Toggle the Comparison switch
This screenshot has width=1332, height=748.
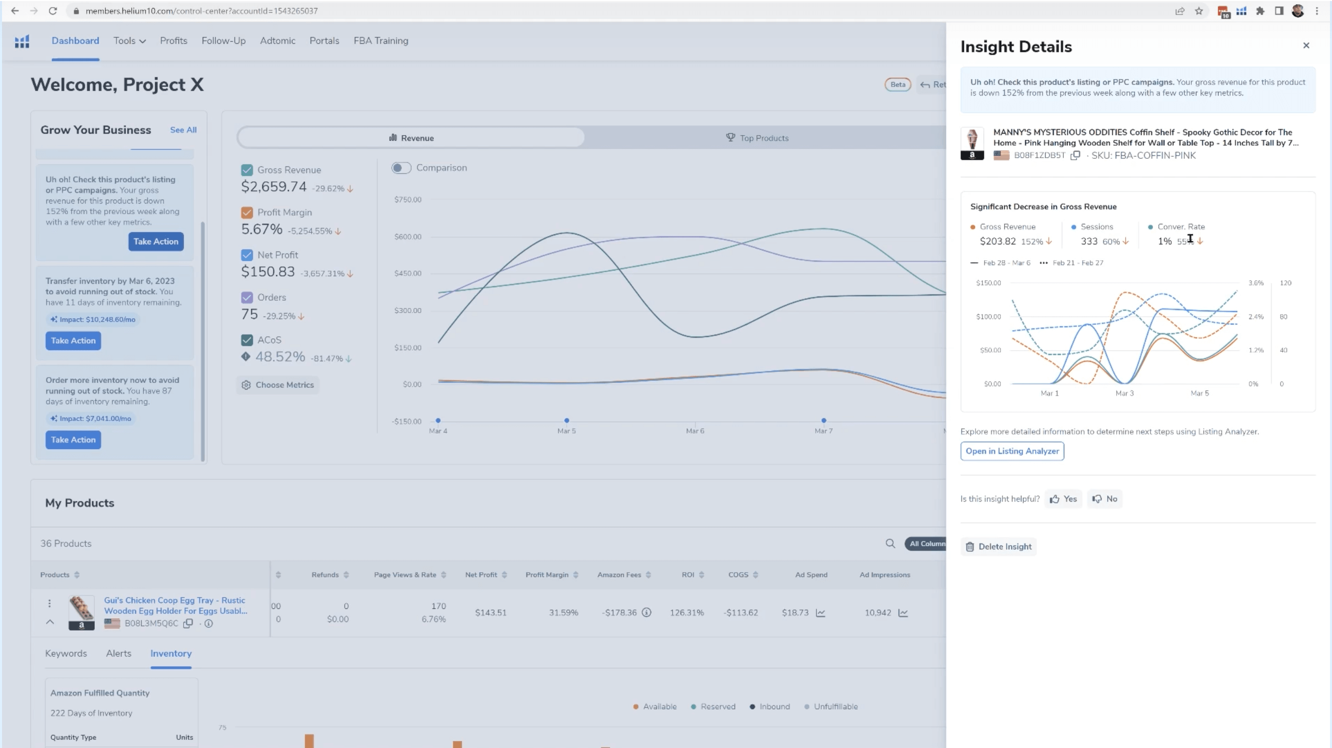pos(401,168)
